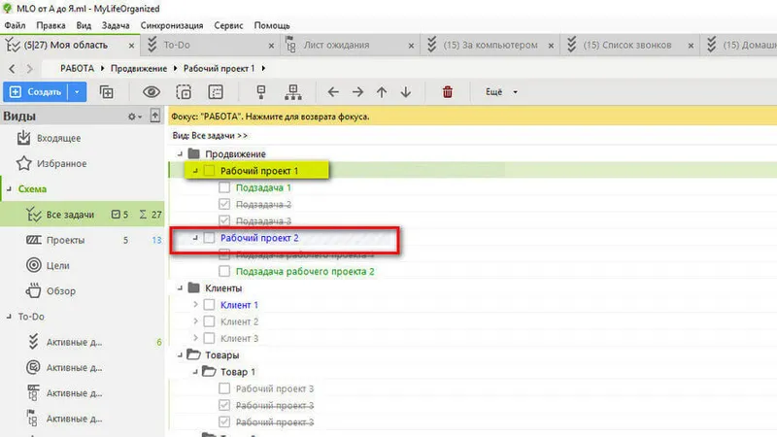Toggle the eye visibility toolbar icon
777x437 pixels.
pos(152,91)
